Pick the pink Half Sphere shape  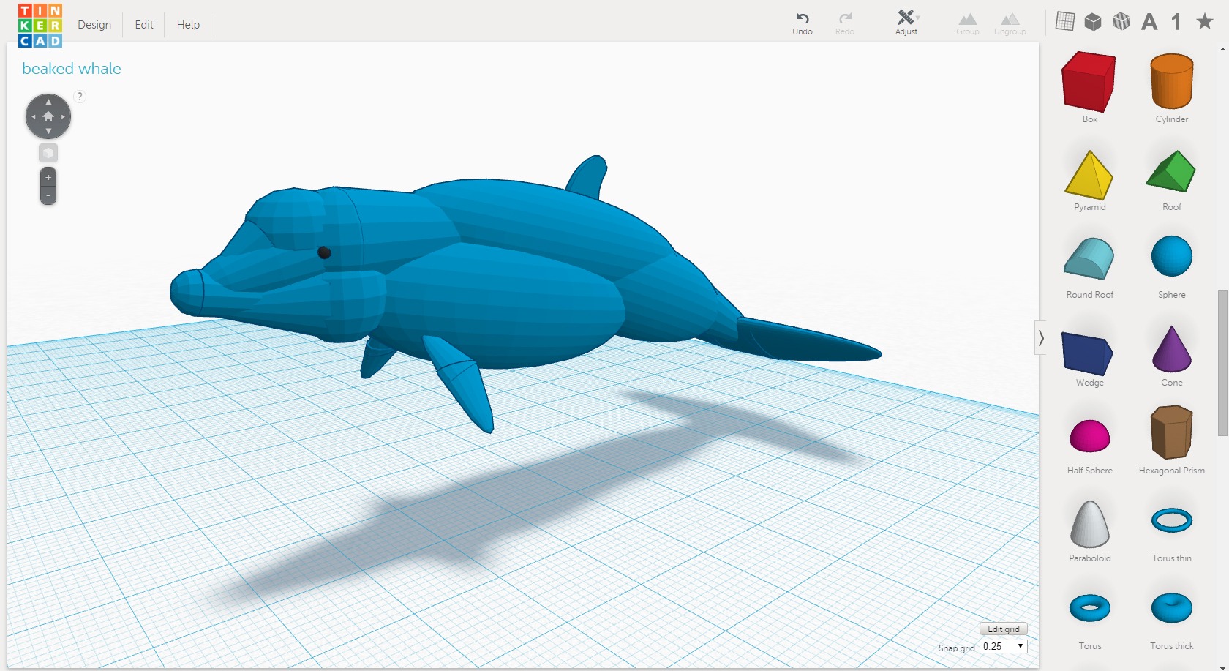1090,436
